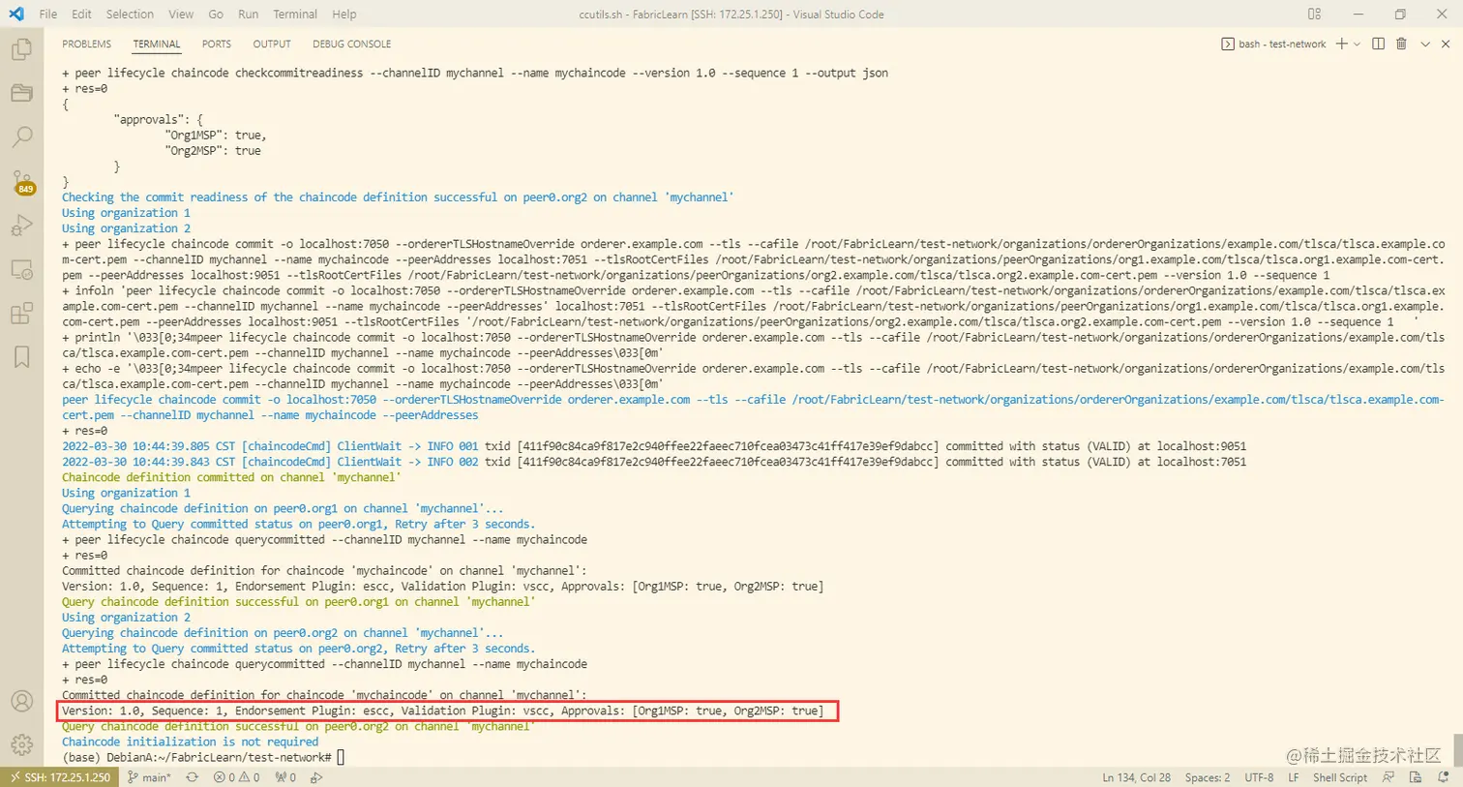Image resolution: width=1463 pixels, height=787 pixels.
Task: Open the feedback icon in the status bar
Action: [1388, 777]
